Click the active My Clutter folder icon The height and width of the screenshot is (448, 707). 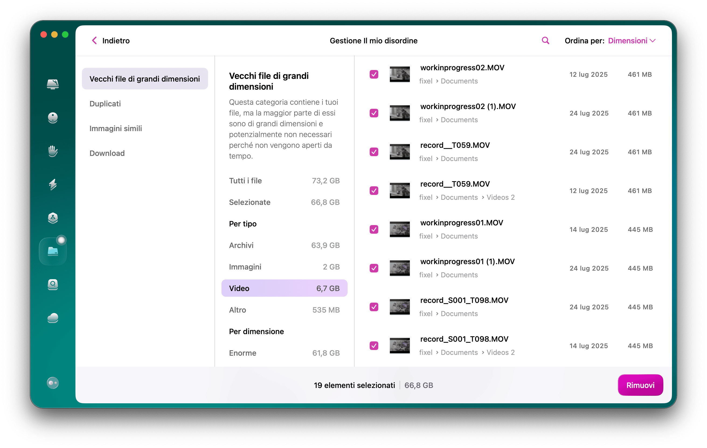53,251
